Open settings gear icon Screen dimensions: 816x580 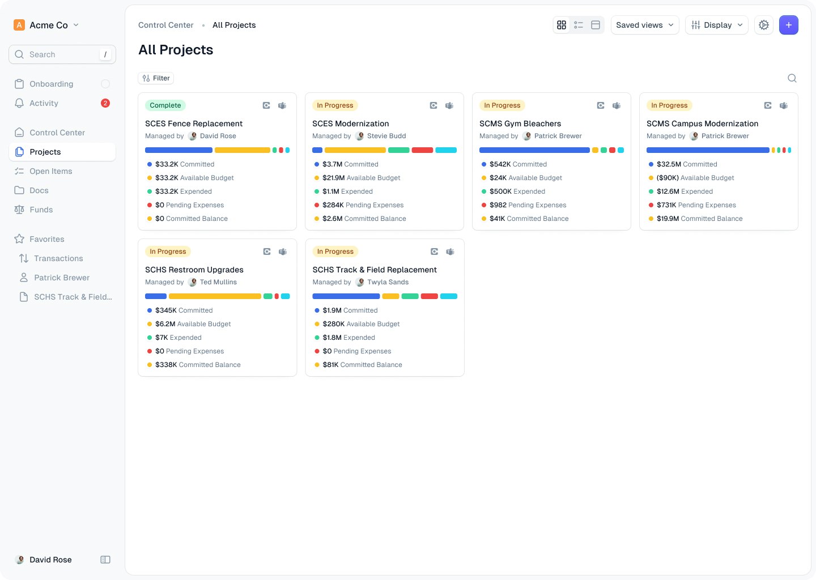(764, 25)
